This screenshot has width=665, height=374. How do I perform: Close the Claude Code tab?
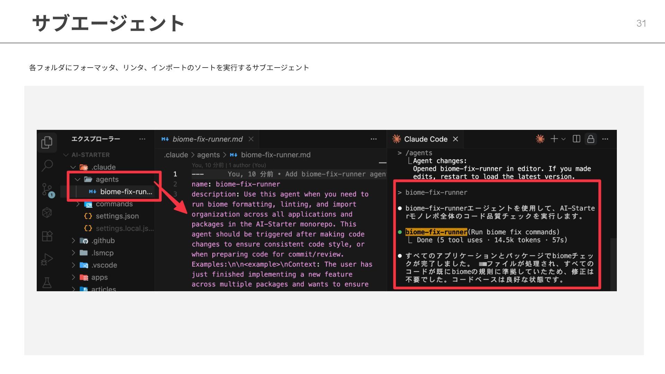455,139
